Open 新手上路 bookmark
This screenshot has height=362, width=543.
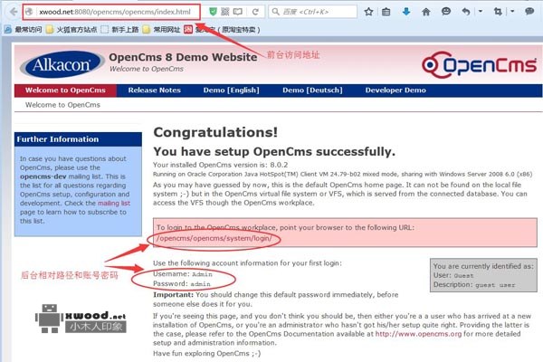(x=120, y=30)
